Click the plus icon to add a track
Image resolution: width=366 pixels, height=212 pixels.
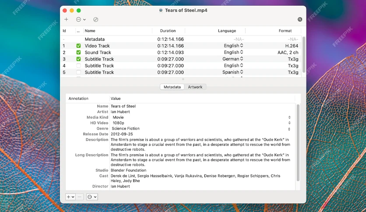click(66, 19)
